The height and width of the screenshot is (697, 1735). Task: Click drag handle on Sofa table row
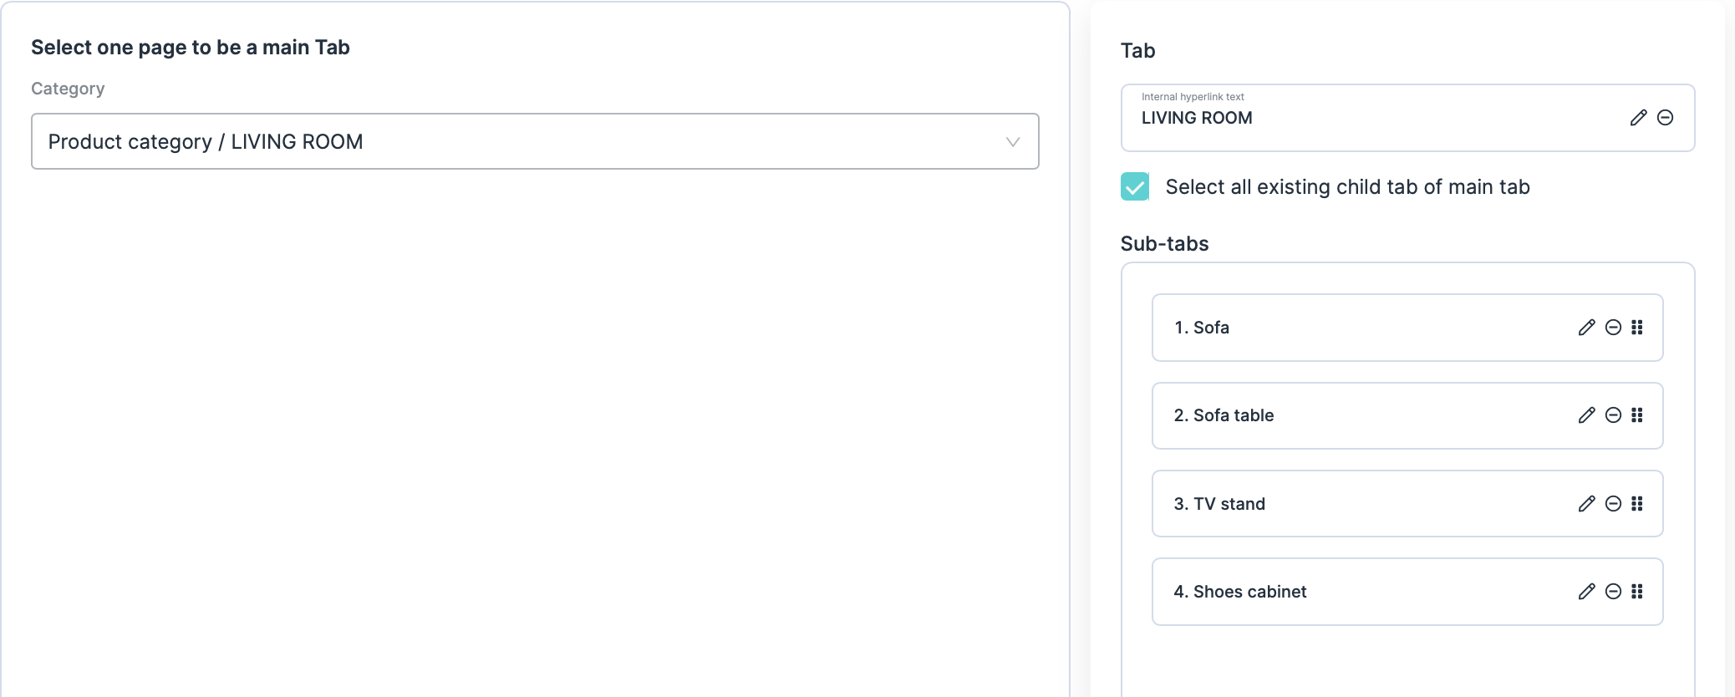tap(1637, 415)
